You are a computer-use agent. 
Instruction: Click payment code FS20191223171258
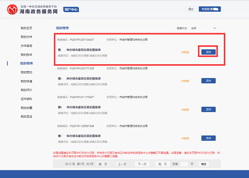82,68
